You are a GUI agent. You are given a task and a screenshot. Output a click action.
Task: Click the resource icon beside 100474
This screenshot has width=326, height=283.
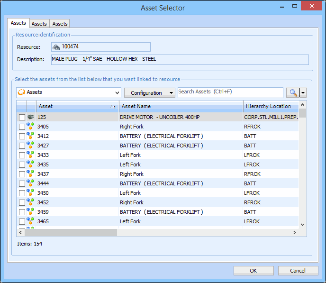(56, 47)
